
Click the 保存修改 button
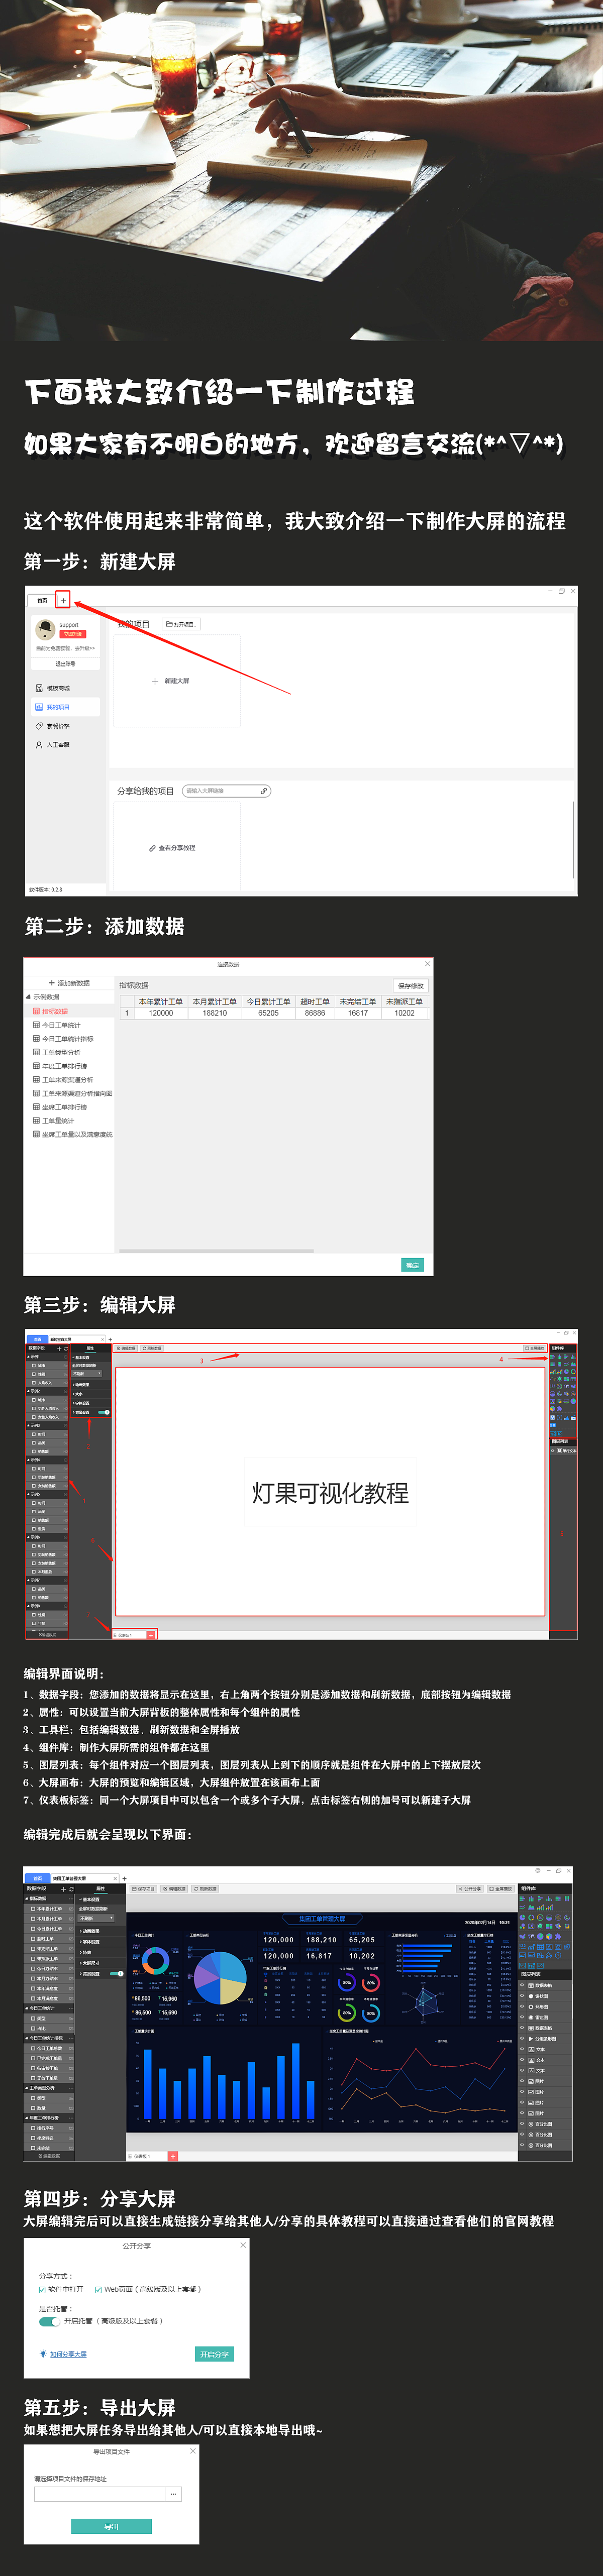click(410, 986)
